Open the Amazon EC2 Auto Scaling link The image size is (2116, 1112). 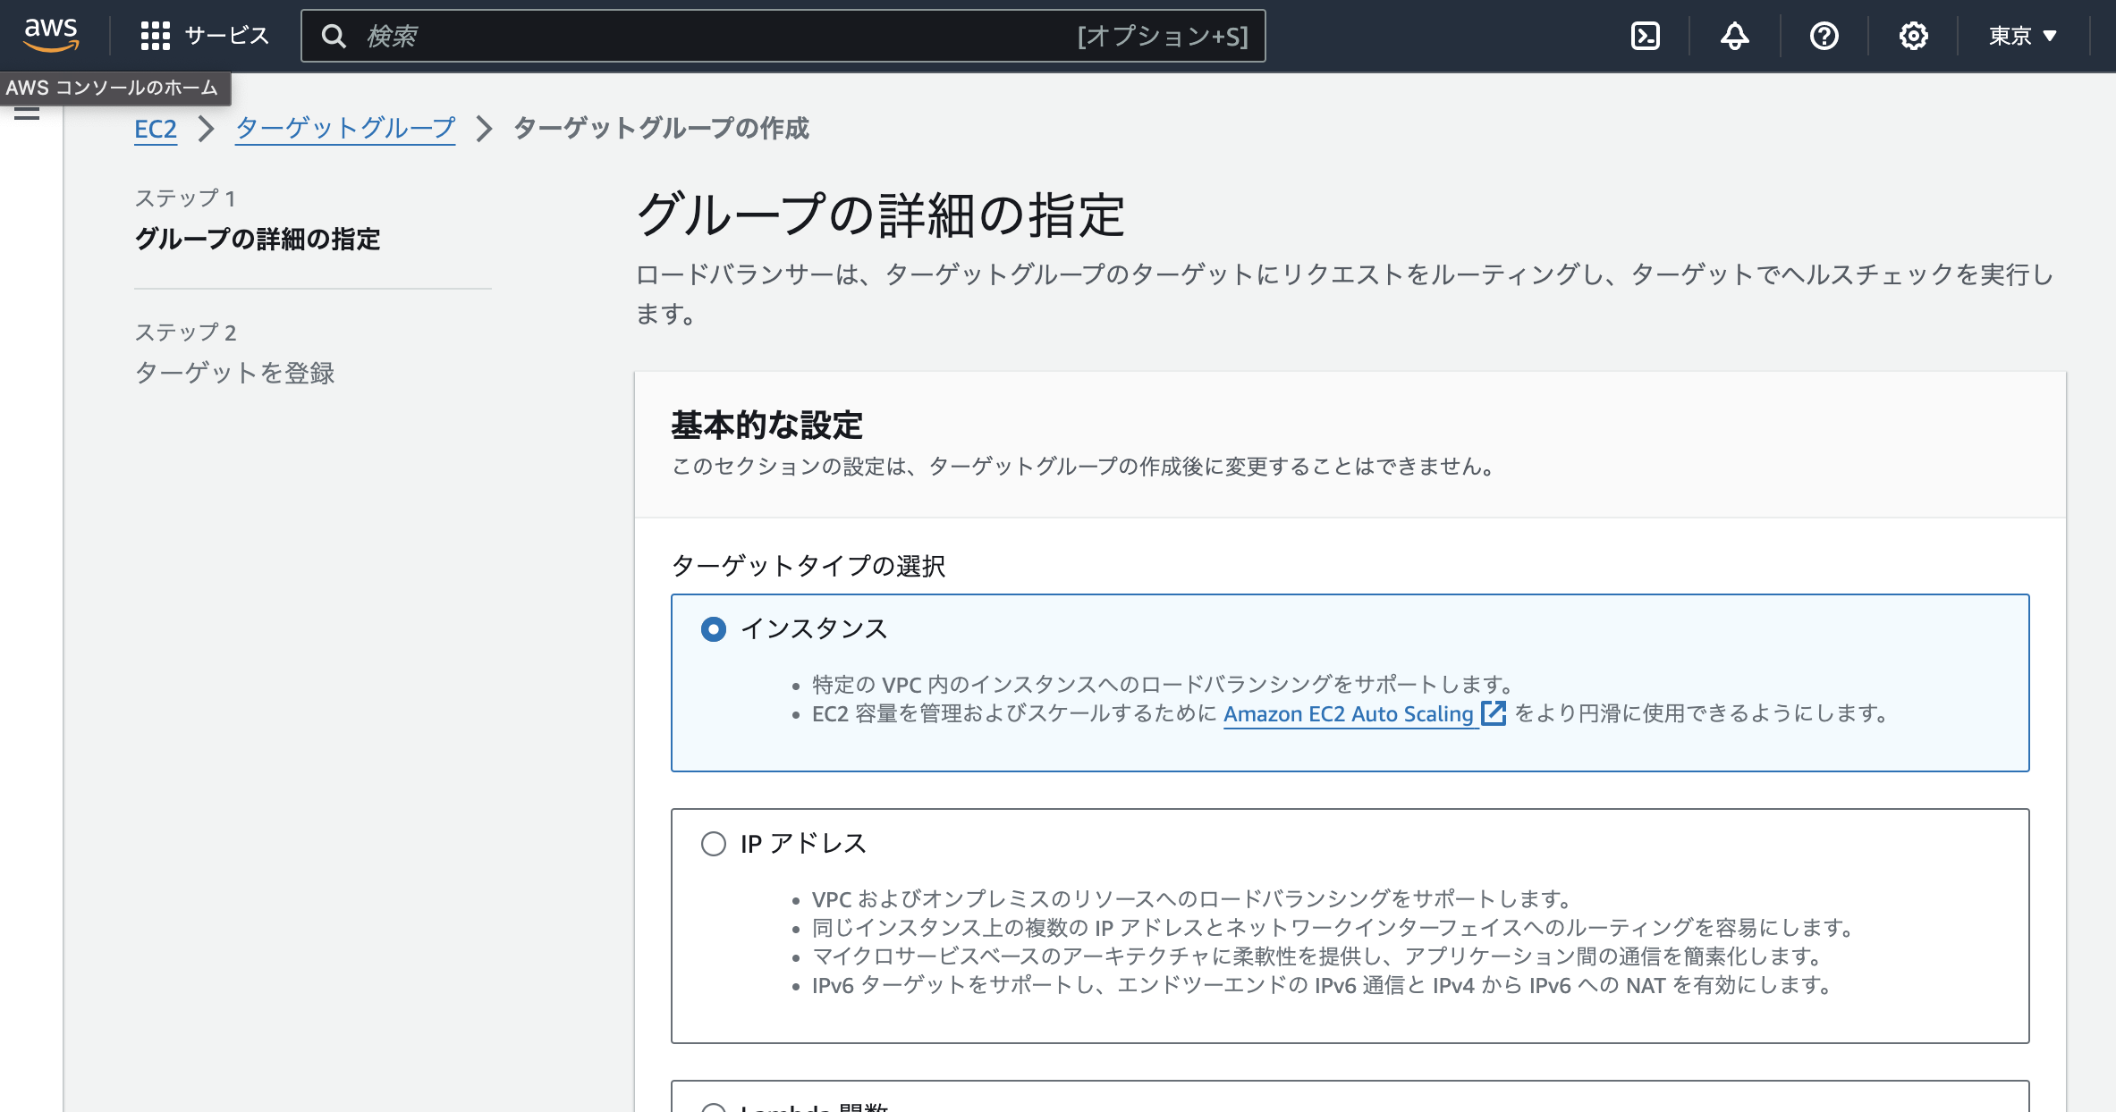click(1348, 714)
